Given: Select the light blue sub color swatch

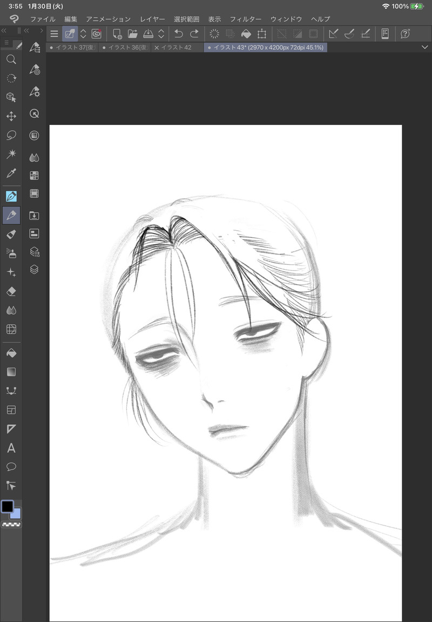Looking at the screenshot, I should [x=16, y=514].
